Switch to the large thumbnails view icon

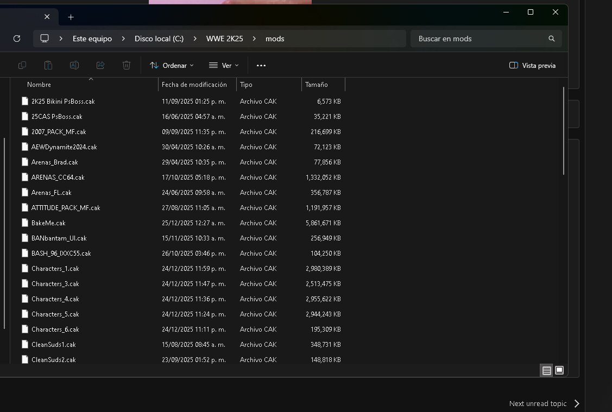[x=559, y=370]
